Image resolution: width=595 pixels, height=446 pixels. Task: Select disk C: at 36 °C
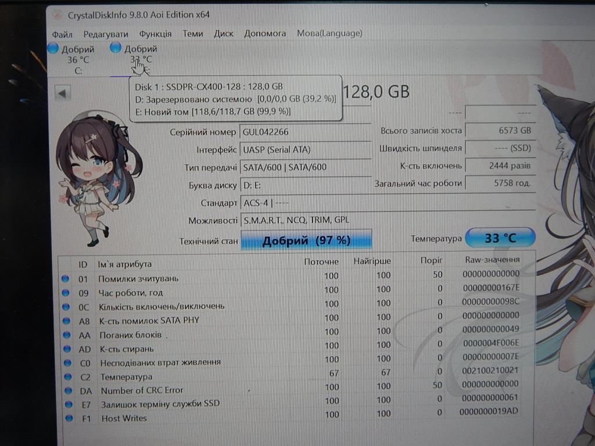click(x=72, y=59)
